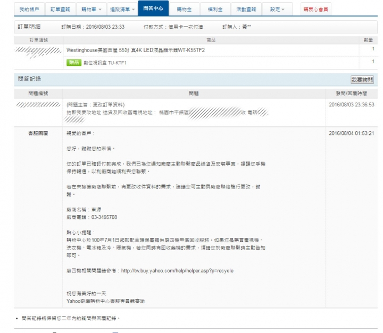The width and height of the screenshot is (383, 333).
Task: Switch to the 福利金 tab
Action: [215, 10]
